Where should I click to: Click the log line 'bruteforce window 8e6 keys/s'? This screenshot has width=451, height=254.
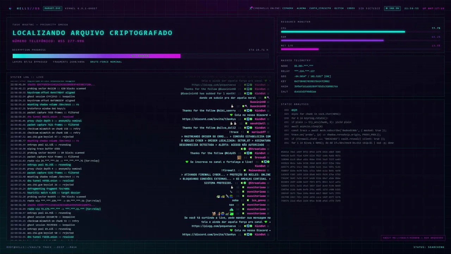(47, 109)
